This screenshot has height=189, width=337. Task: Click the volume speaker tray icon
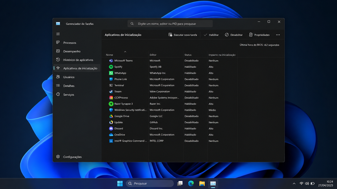tap(307, 183)
